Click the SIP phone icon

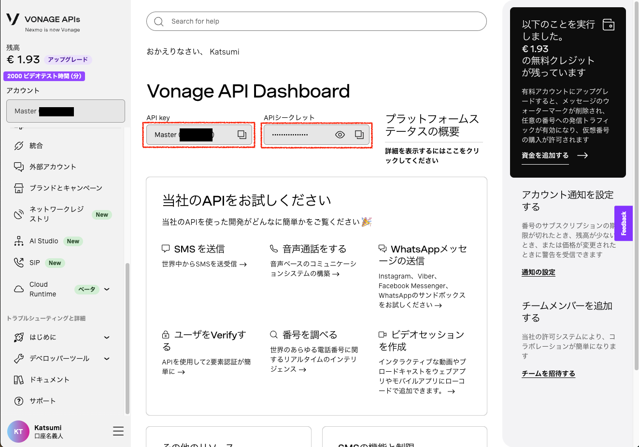coord(19,263)
